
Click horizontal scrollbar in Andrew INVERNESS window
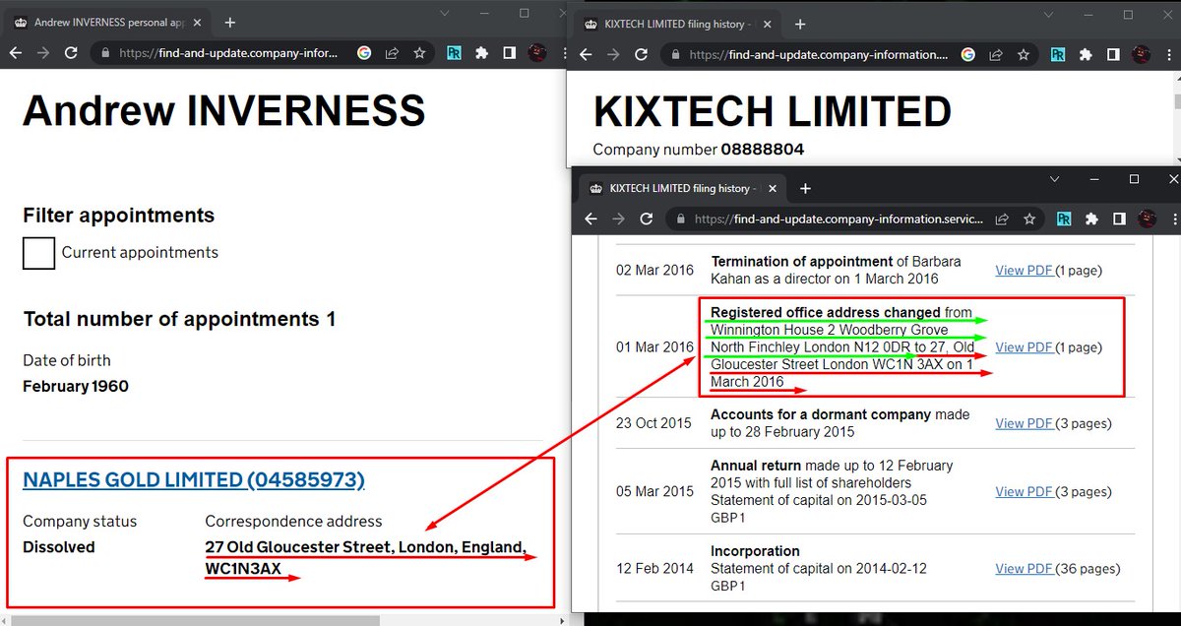[x=195, y=621]
